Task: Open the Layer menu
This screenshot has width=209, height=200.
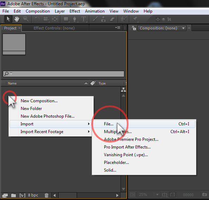Action: [60, 11]
